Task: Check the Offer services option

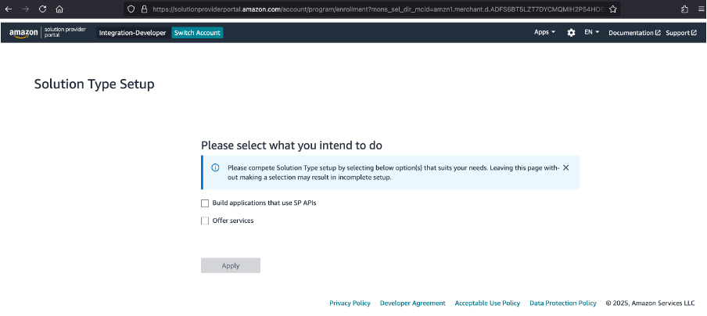Action: pos(205,221)
